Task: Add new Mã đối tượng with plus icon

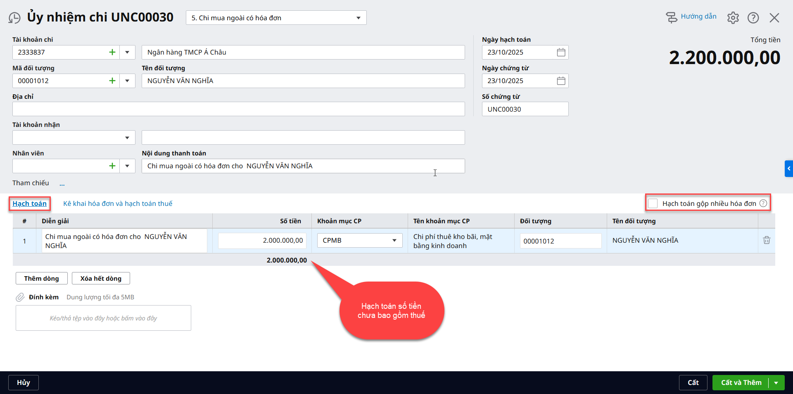Action: click(x=112, y=81)
